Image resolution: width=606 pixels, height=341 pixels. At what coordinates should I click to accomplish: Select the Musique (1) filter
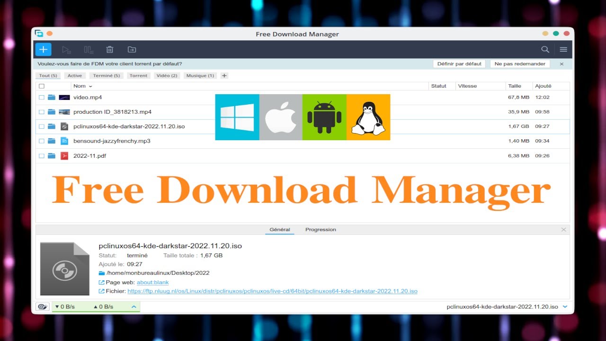coord(200,76)
